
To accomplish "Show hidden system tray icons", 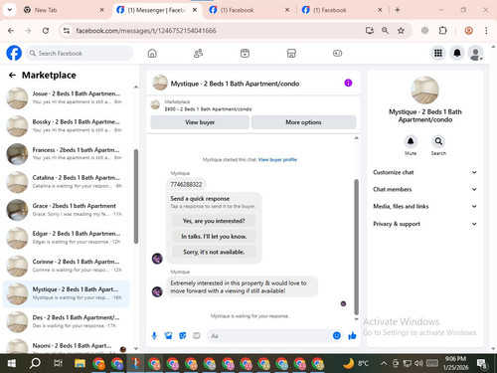I will click(x=384, y=363).
